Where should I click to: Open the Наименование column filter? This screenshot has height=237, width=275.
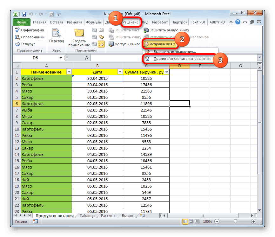tap(69, 72)
